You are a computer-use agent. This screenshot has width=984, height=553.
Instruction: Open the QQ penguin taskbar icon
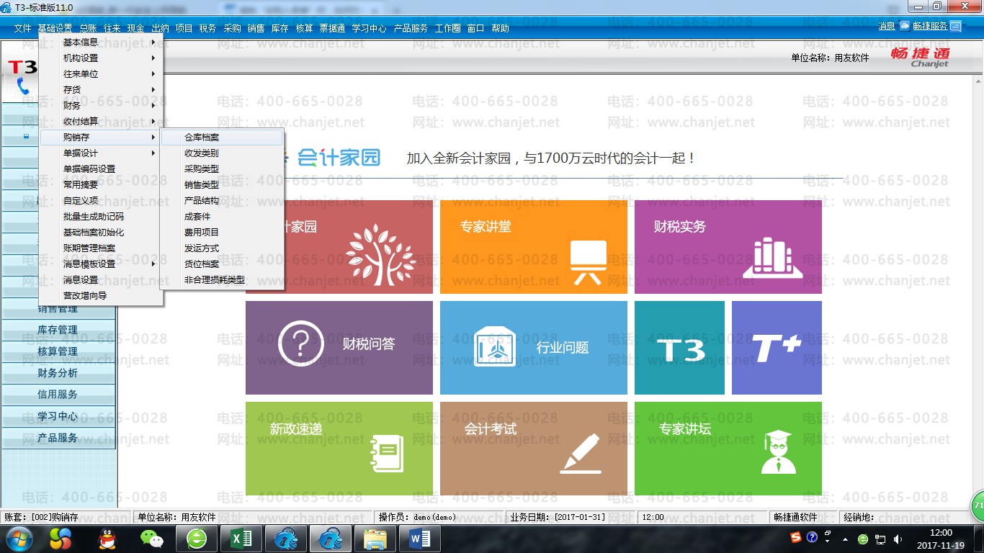[x=107, y=539]
